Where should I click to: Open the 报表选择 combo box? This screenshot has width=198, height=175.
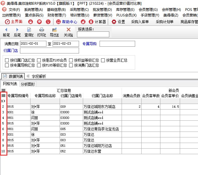pyautogui.click(x=93, y=34)
